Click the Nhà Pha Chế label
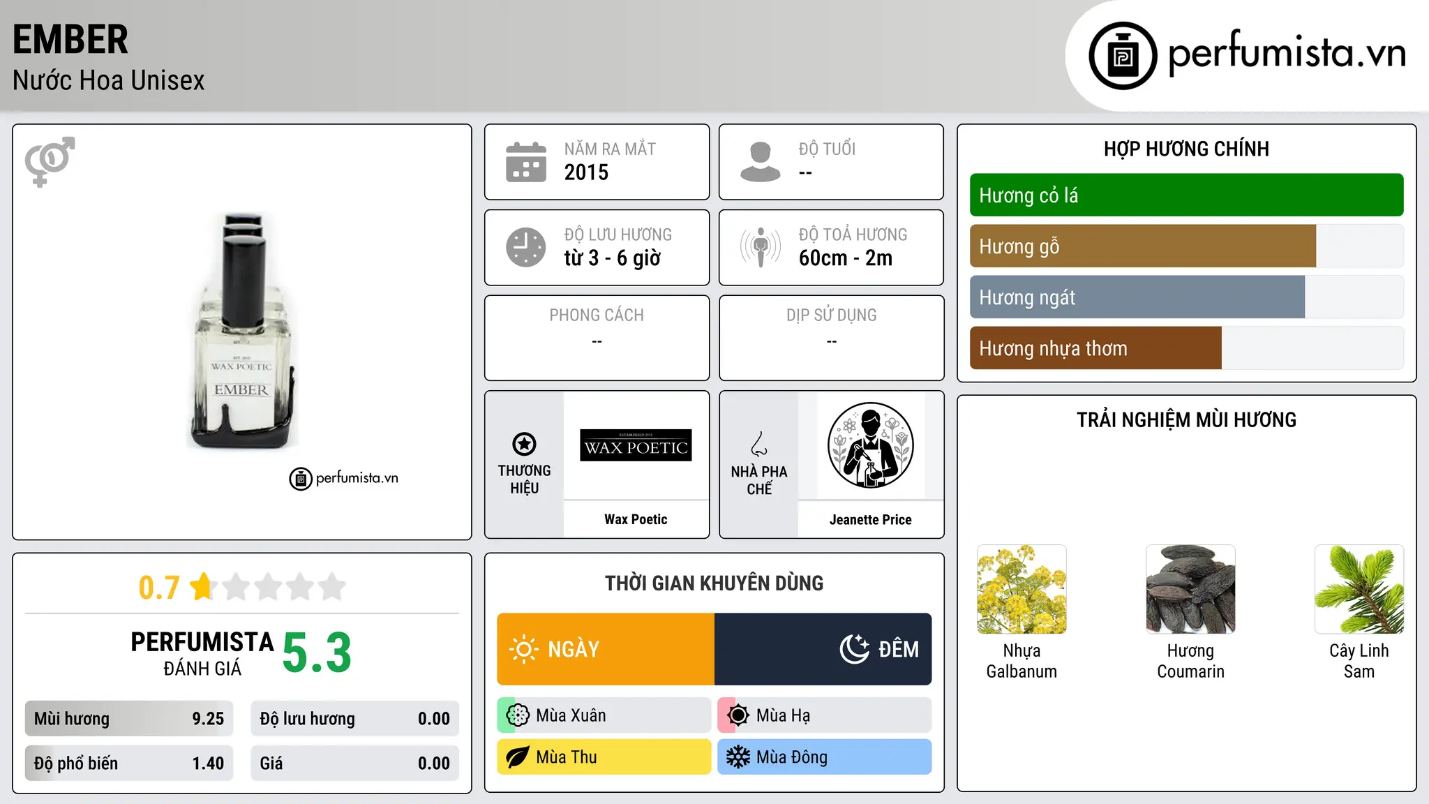This screenshot has height=804, width=1429. point(759,480)
